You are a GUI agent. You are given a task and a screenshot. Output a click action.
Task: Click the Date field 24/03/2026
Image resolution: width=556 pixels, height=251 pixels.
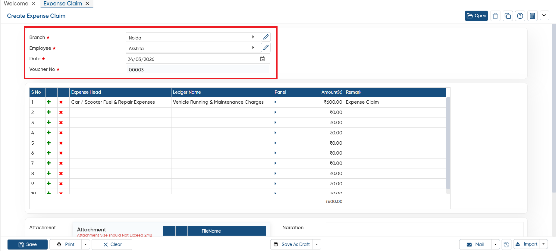tap(198, 59)
